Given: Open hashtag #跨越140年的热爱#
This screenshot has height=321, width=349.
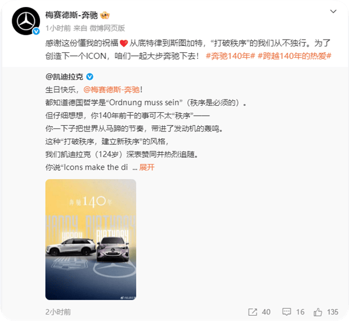Looking at the screenshot, I should pyautogui.click(x=294, y=56).
